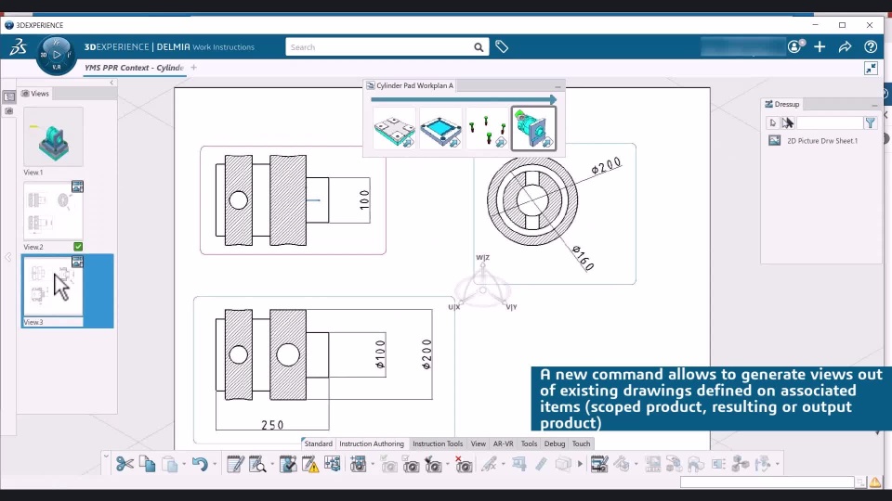
Task: Click the measure ruler icon in toolbar
Action: coord(541,464)
